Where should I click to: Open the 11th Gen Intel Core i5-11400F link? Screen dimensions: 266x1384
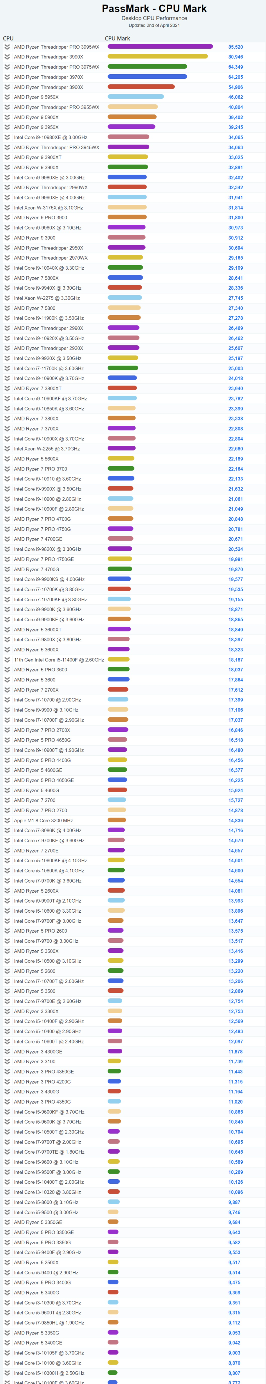58,660
